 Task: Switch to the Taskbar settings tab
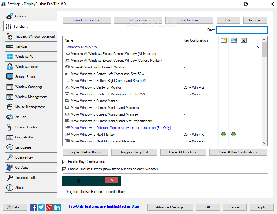pyautogui.click(x=31, y=46)
